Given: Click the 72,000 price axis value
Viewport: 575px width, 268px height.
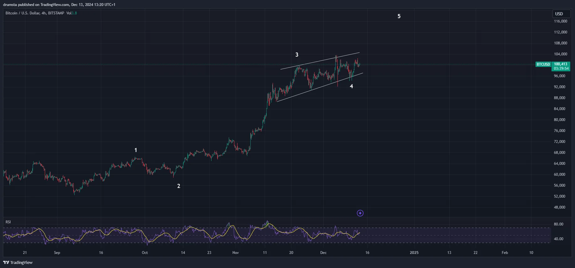Looking at the screenshot, I should tap(560, 142).
